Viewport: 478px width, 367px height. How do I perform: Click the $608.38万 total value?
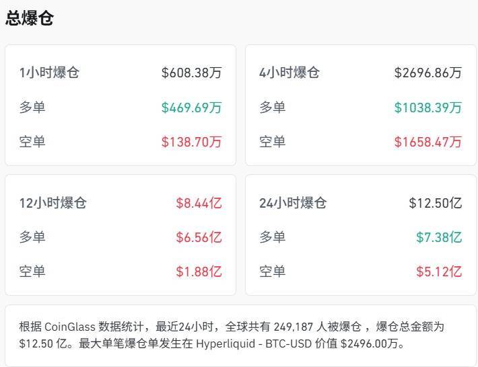191,73
